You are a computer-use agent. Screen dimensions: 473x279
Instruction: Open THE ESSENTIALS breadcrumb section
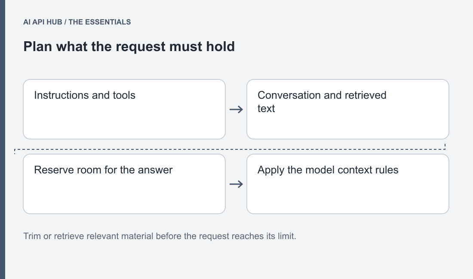[100, 22]
